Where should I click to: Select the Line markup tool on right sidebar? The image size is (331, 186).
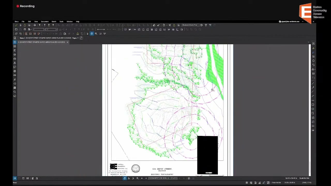click(x=313, y=83)
